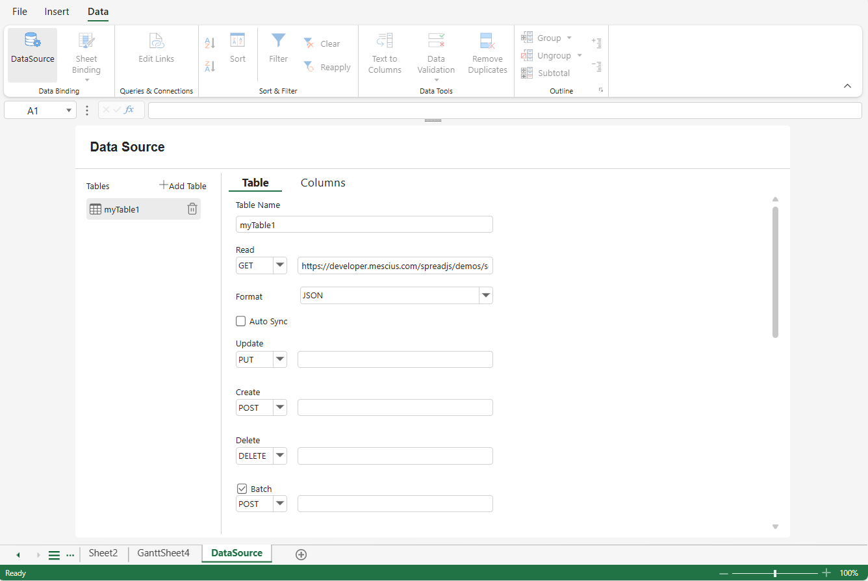Zoom out using the minus button

click(x=724, y=573)
